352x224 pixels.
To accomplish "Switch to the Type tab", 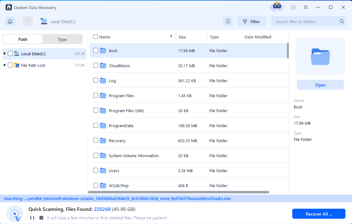I will (62, 39).
